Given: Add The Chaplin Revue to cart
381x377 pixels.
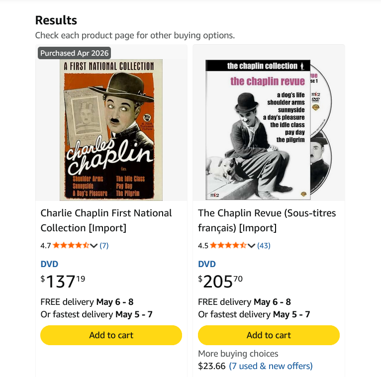Looking at the screenshot, I should (269, 335).
